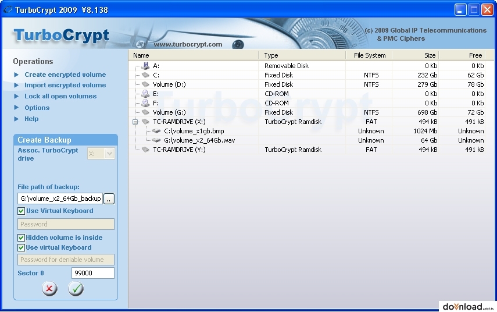The image size is (497, 312).
Task: Sort list by Size column header
Action: [416, 55]
